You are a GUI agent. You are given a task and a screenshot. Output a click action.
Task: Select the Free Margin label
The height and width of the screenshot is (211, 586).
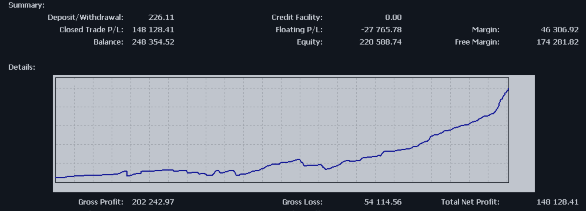coord(477,42)
